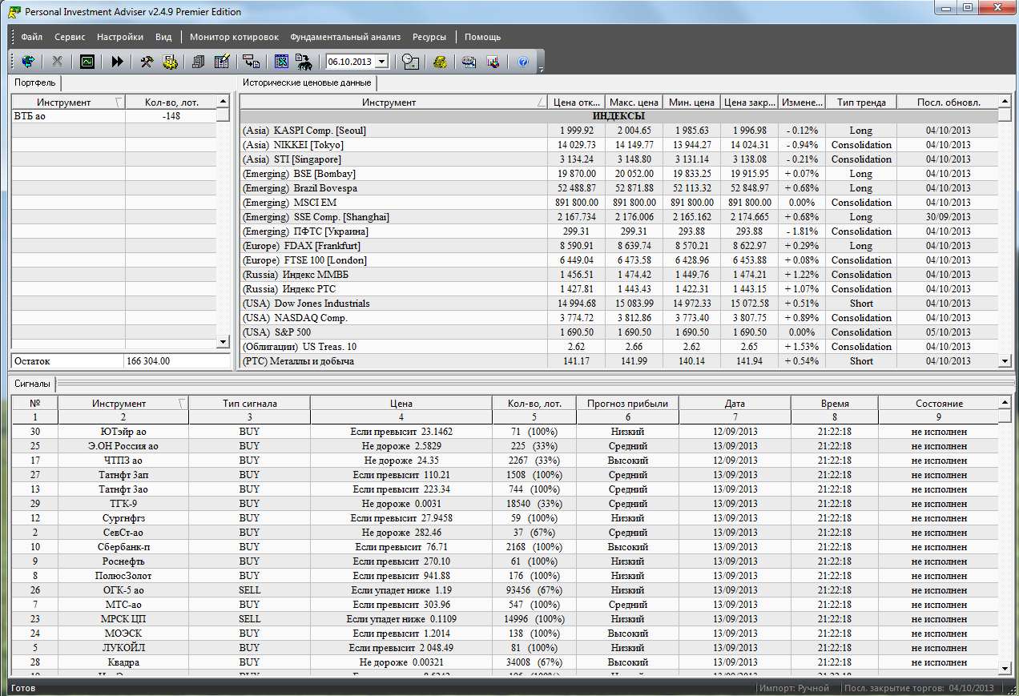Click the double-arrow fast-forward toolbar icon
Image resolution: width=1019 pixels, height=696 pixels.
coord(117,62)
